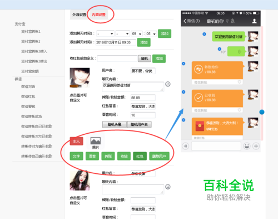Delete the red packet bubble in preview

point(183,120)
